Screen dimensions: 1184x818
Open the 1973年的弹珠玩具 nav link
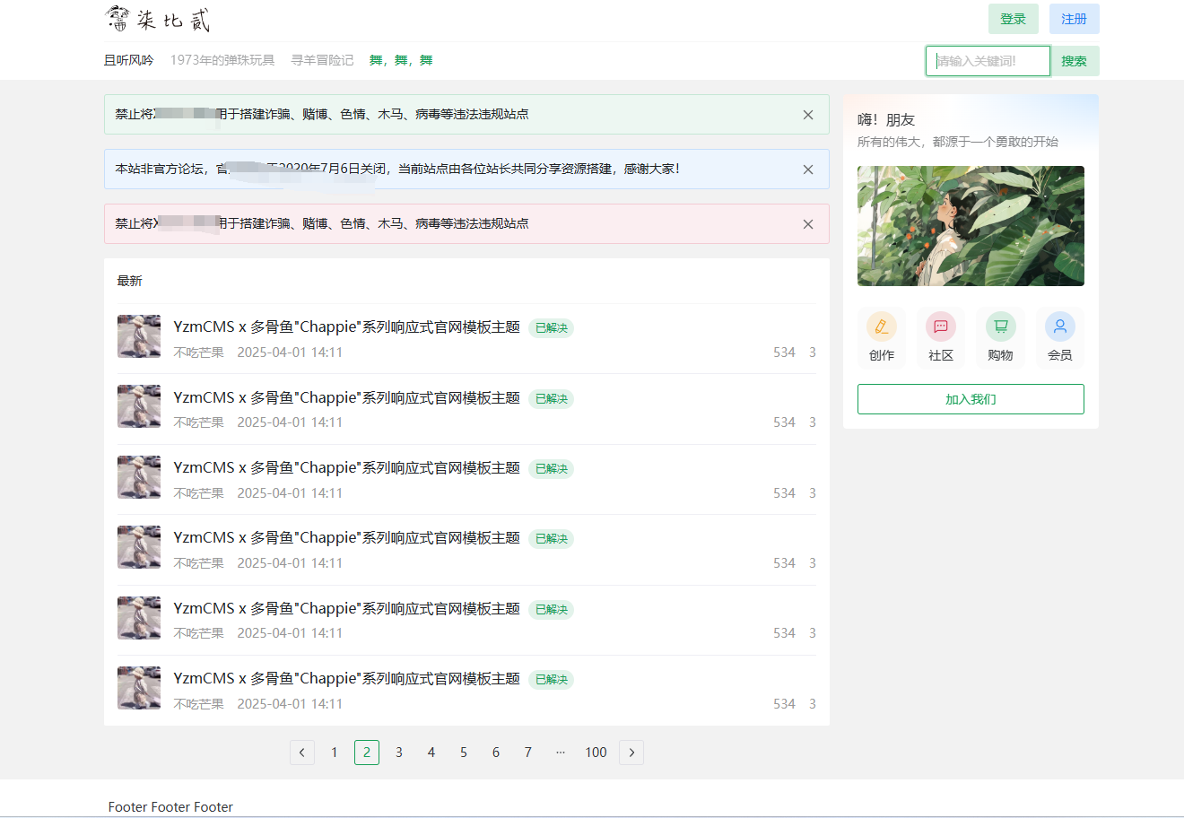[222, 60]
